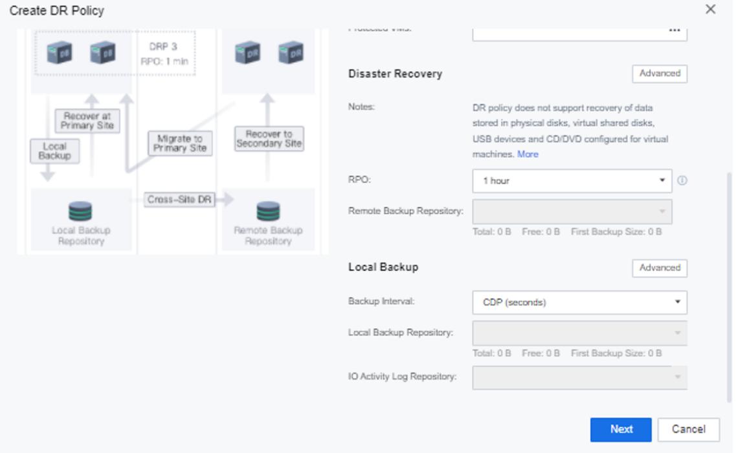
Task: Open Advanced settings for Local Backup
Action: [660, 268]
